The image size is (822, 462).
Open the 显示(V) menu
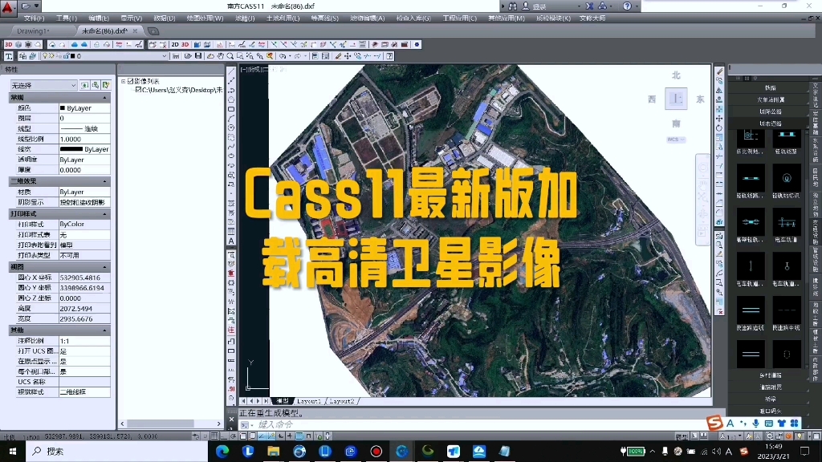(x=131, y=18)
